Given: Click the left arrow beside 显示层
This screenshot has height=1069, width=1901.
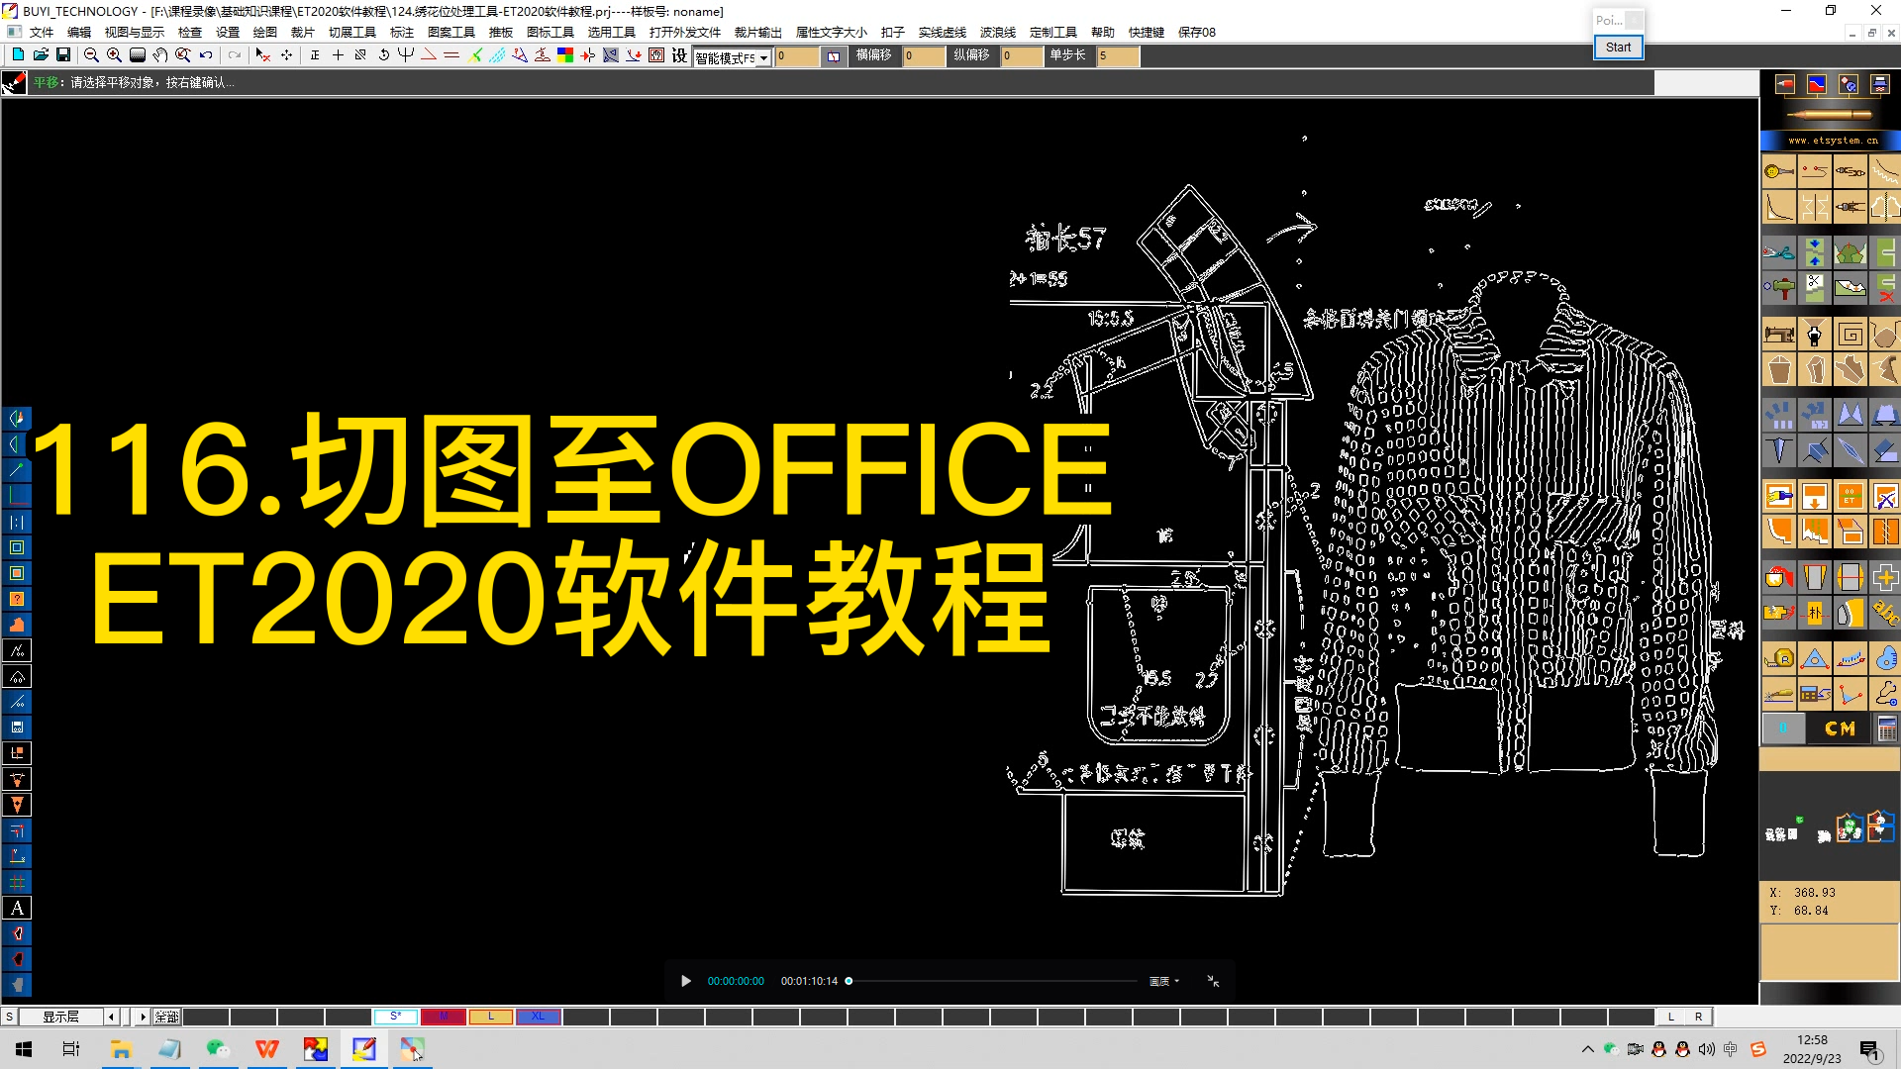Looking at the screenshot, I should 111,1017.
